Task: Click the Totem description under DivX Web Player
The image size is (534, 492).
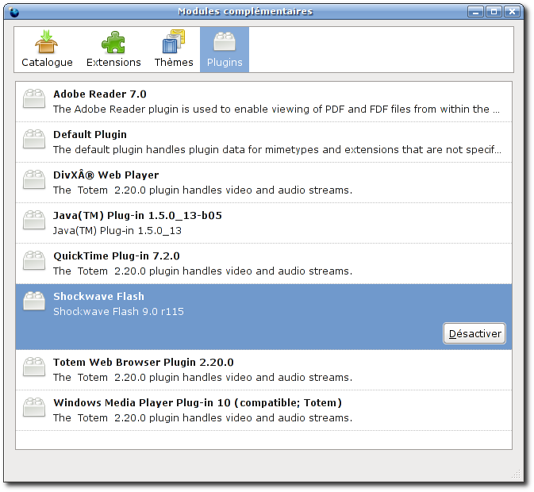Action: tap(202, 190)
